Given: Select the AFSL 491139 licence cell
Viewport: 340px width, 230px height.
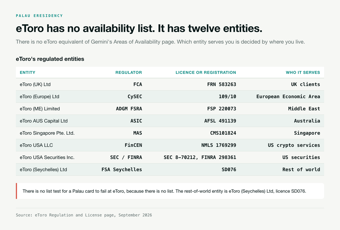Looking at the screenshot, I should point(220,121).
